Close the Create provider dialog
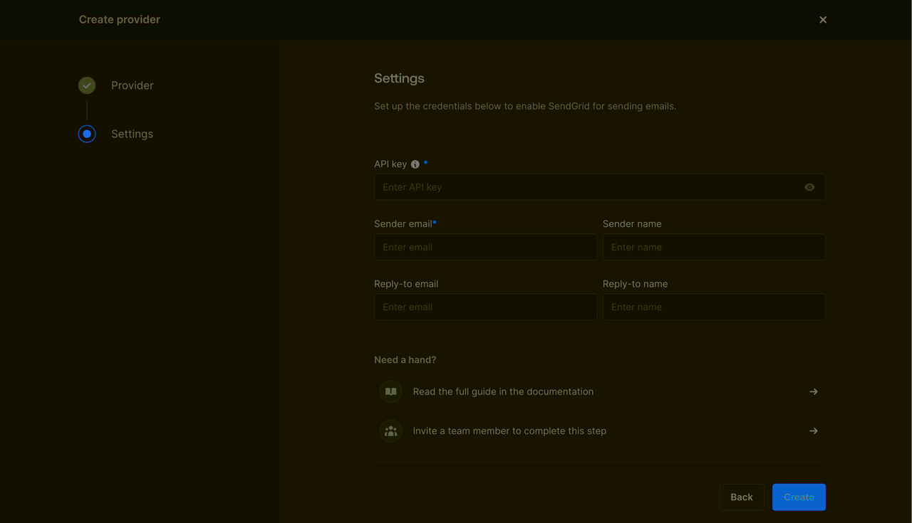The image size is (912, 523). [x=823, y=20]
